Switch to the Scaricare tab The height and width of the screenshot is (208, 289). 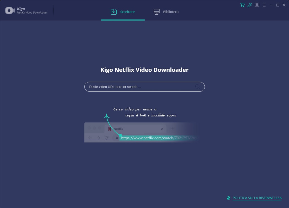[x=123, y=12]
